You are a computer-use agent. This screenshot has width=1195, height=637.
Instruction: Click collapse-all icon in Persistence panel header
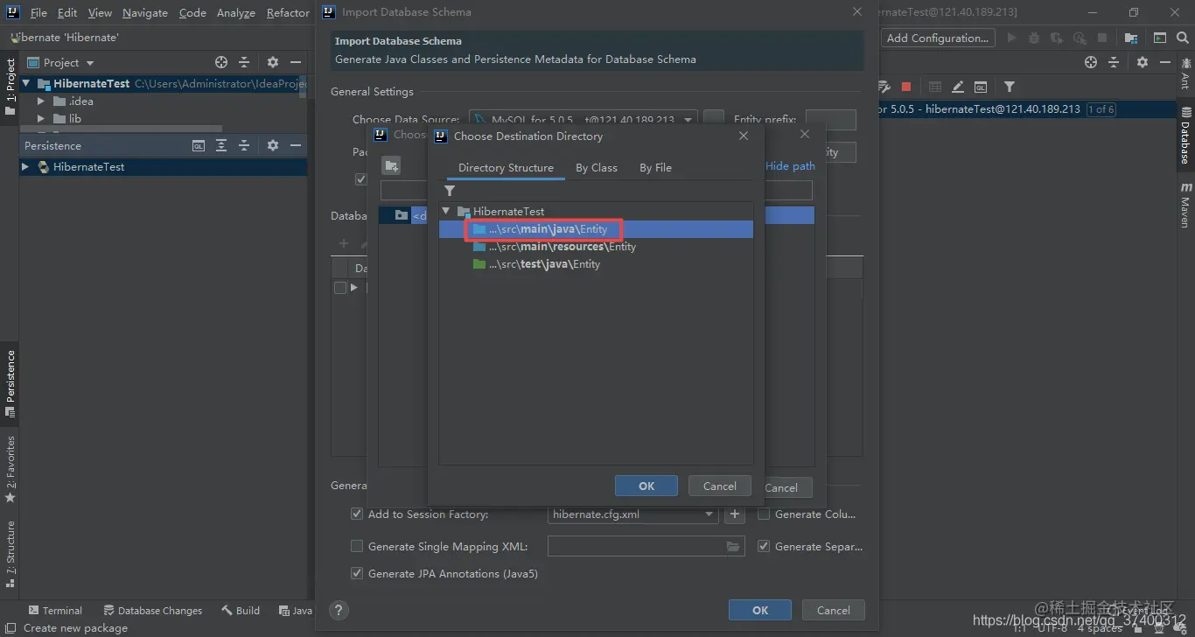244,145
